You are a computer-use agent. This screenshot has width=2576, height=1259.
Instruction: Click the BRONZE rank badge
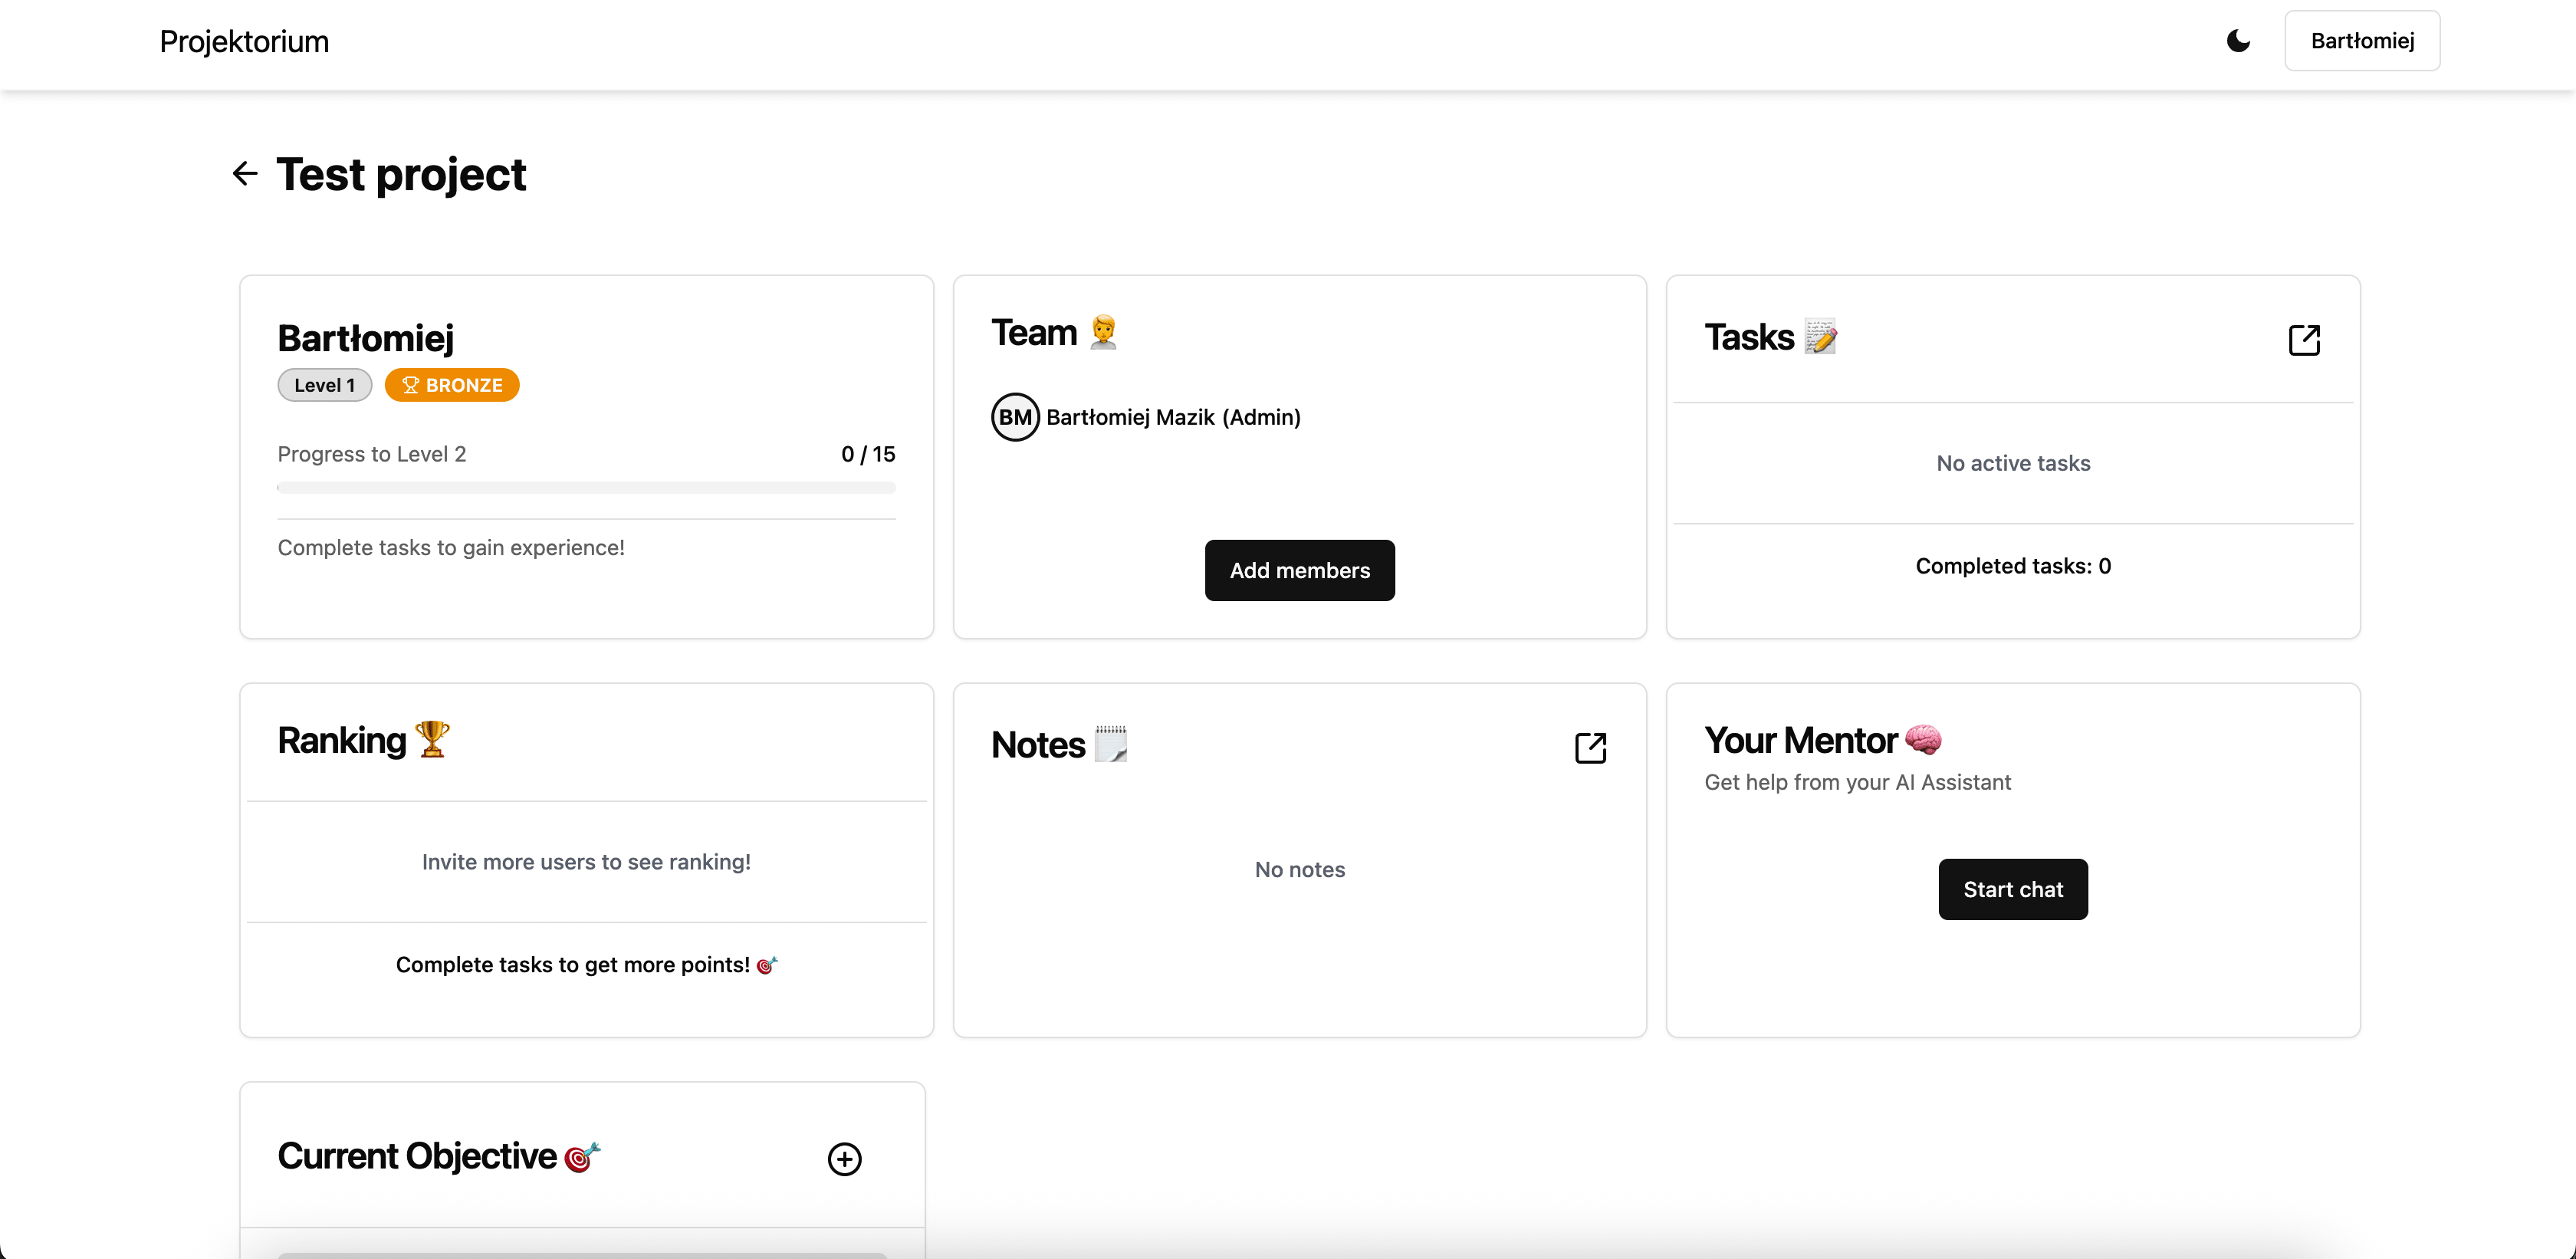coord(452,385)
